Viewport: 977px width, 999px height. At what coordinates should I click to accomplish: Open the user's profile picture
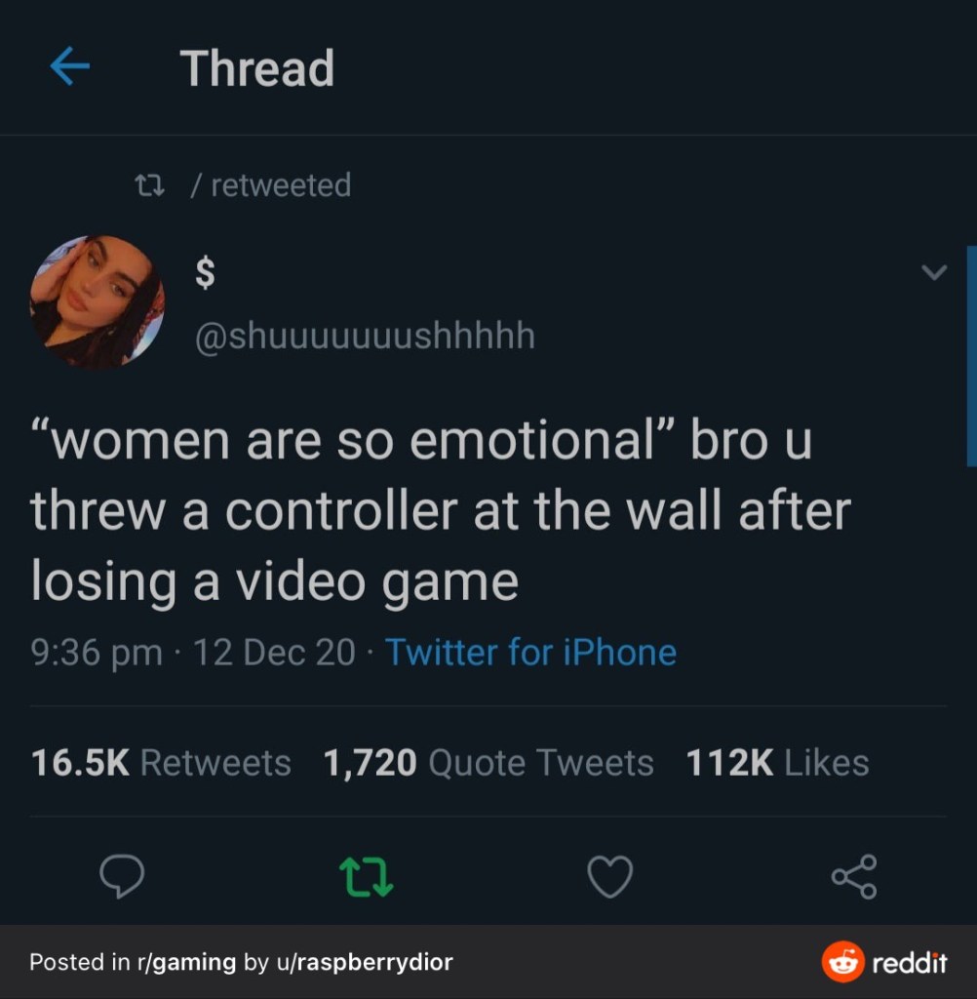98,302
